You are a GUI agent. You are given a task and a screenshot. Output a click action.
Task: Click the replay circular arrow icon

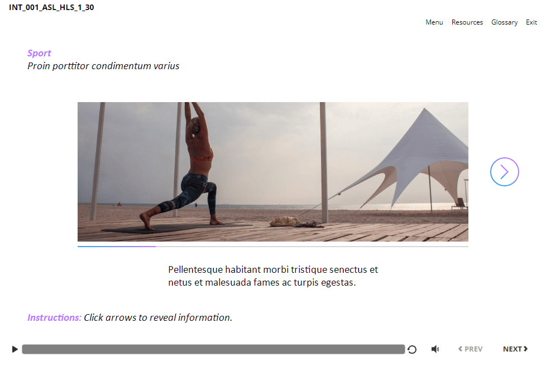tap(412, 349)
